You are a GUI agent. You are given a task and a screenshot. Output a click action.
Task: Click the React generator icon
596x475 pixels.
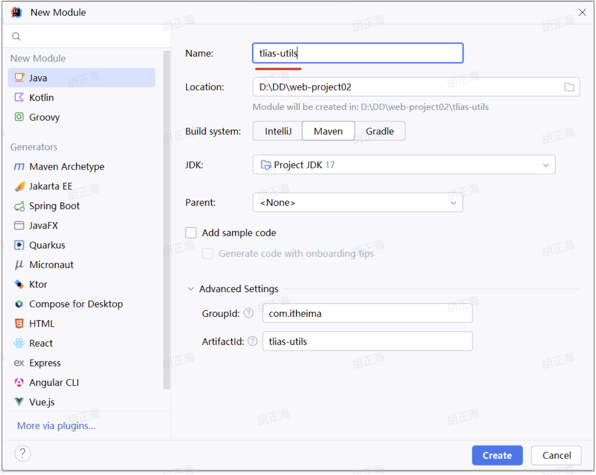19,343
